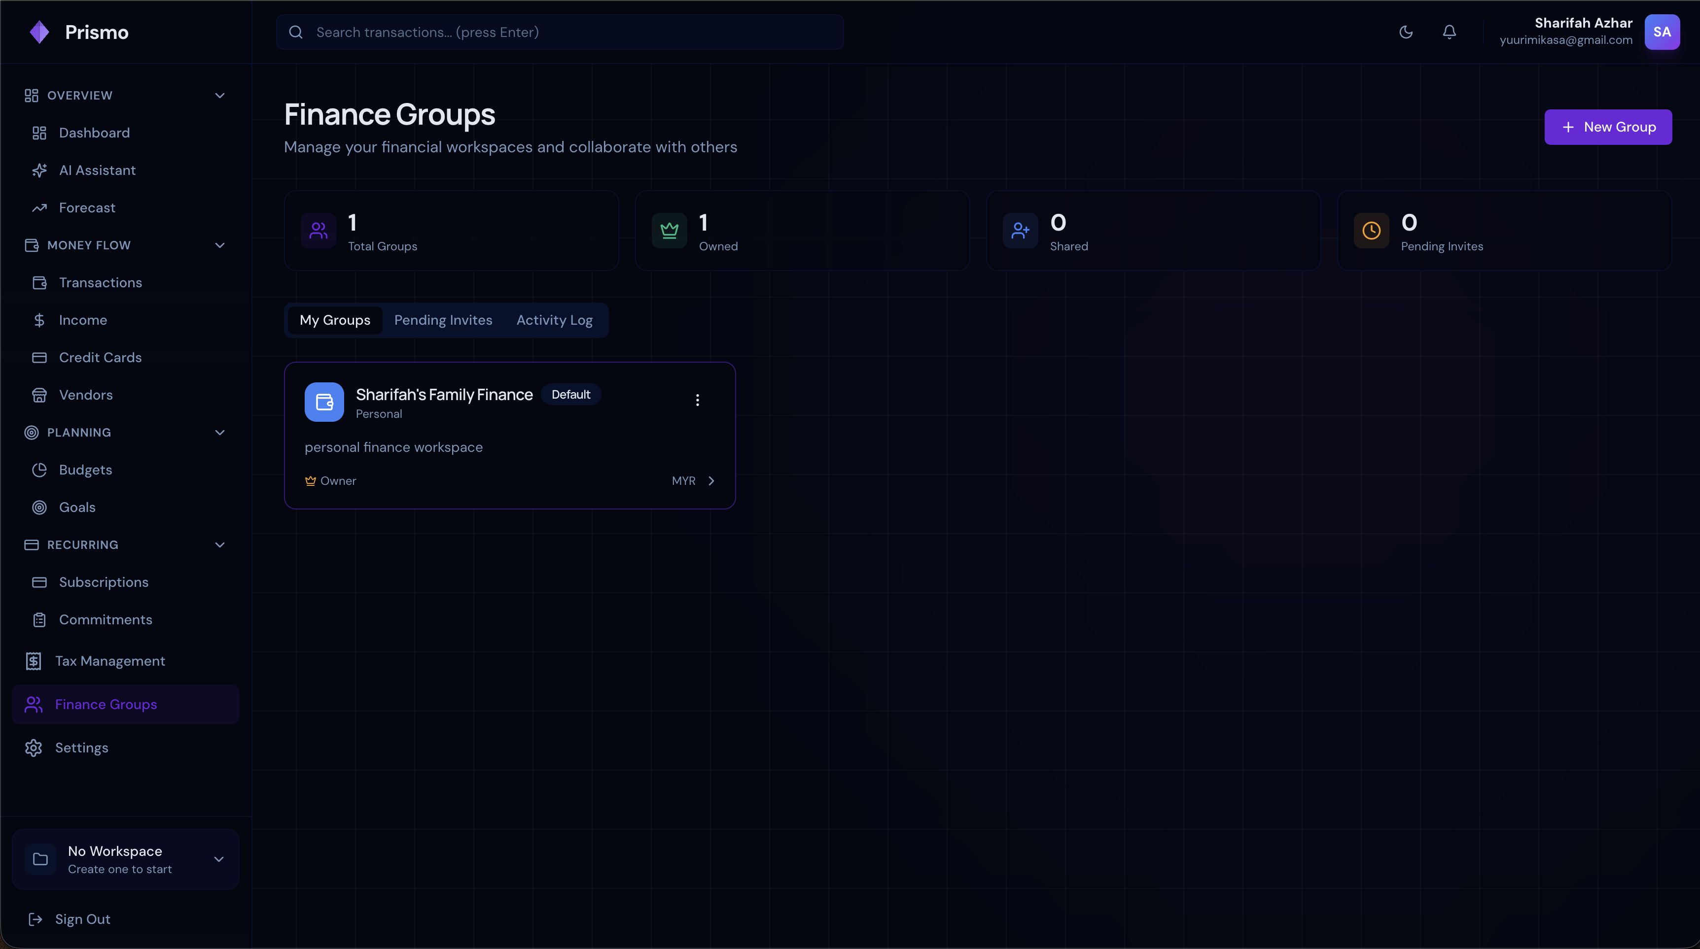Click the Prismo diamond logo
The height and width of the screenshot is (949, 1700).
coord(39,33)
